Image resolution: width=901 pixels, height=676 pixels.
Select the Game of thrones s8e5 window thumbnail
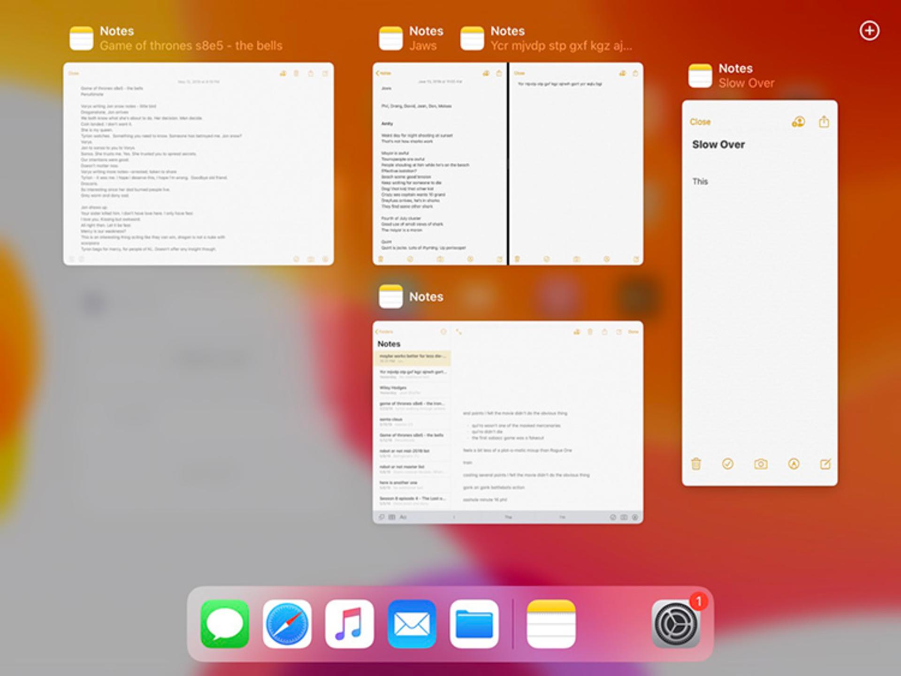[x=199, y=164]
